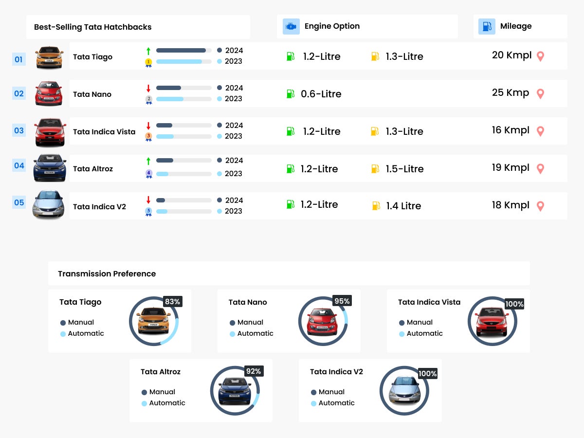Click the green fuel icon for Tata Nano 0.6-Litre

[290, 94]
